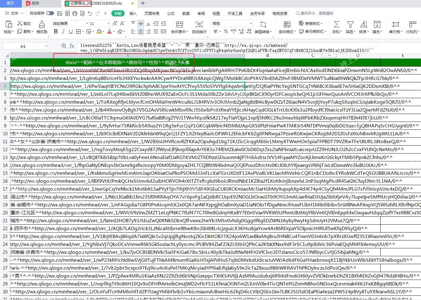Open the font size dropdown showing 11

(108, 23)
